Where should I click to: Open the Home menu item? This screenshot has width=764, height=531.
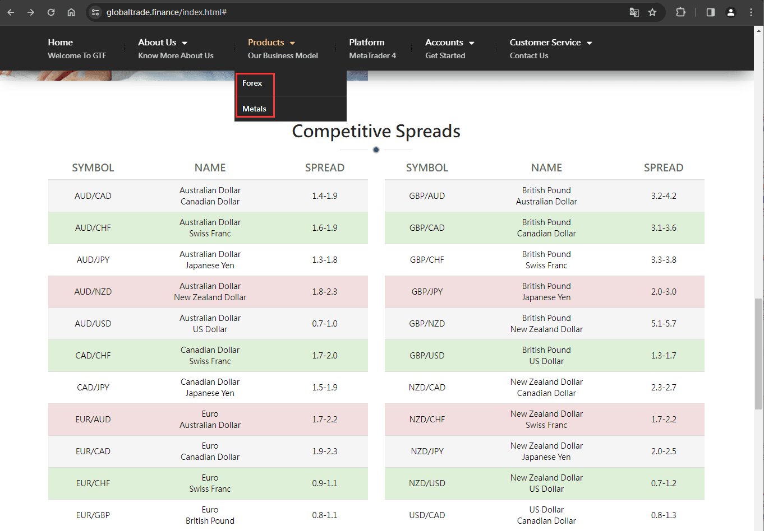pos(60,43)
